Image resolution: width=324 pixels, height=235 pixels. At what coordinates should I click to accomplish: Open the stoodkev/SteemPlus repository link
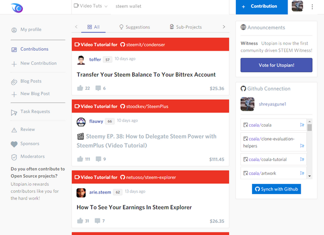147,106
